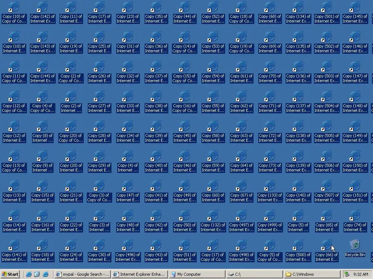Select the Copy (145) of Internet Explorer shortcut

coord(355,12)
